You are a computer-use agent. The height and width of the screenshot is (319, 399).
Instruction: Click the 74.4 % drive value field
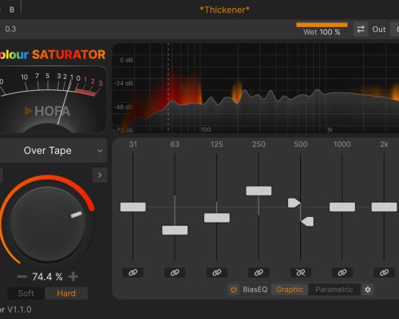[x=47, y=277]
